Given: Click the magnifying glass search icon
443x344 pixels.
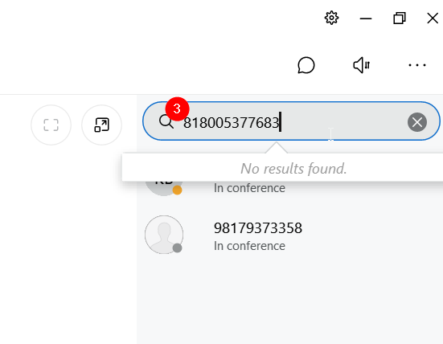Looking at the screenshot, I should [166, 122].
